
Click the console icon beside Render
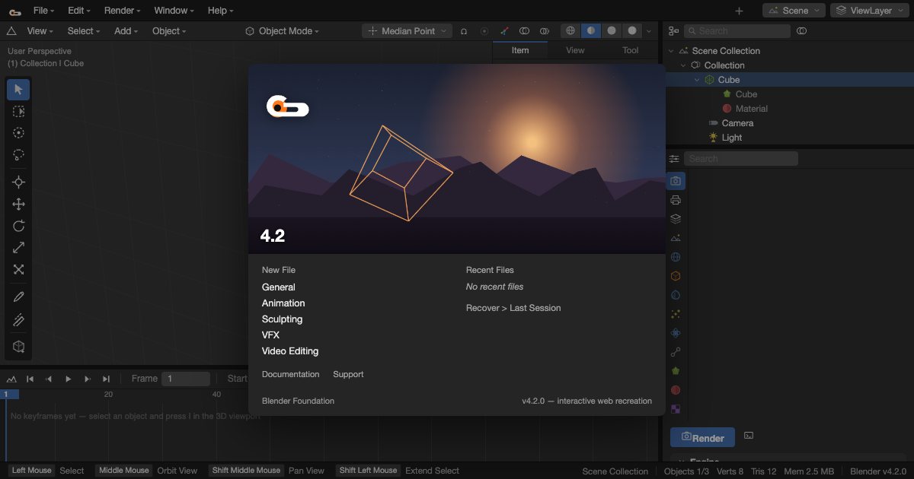tap(749, 436)
